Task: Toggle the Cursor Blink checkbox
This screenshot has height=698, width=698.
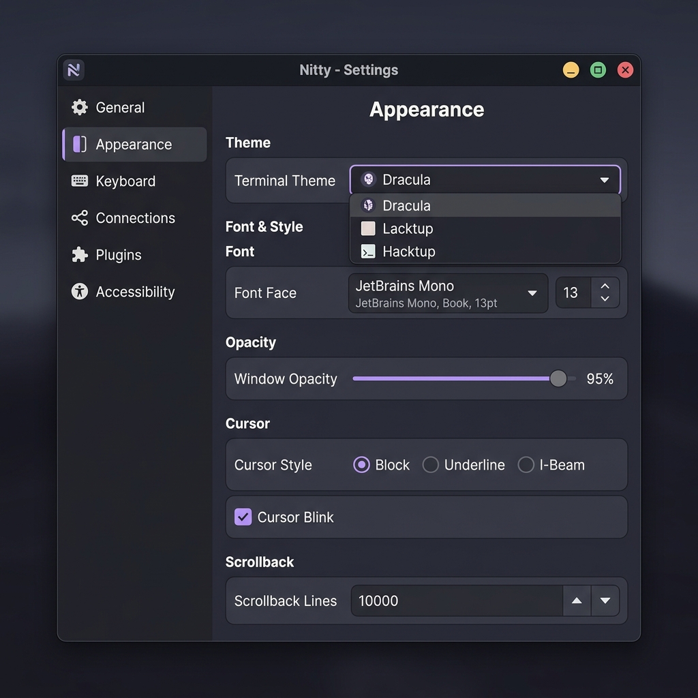Action: pos(243,517)
